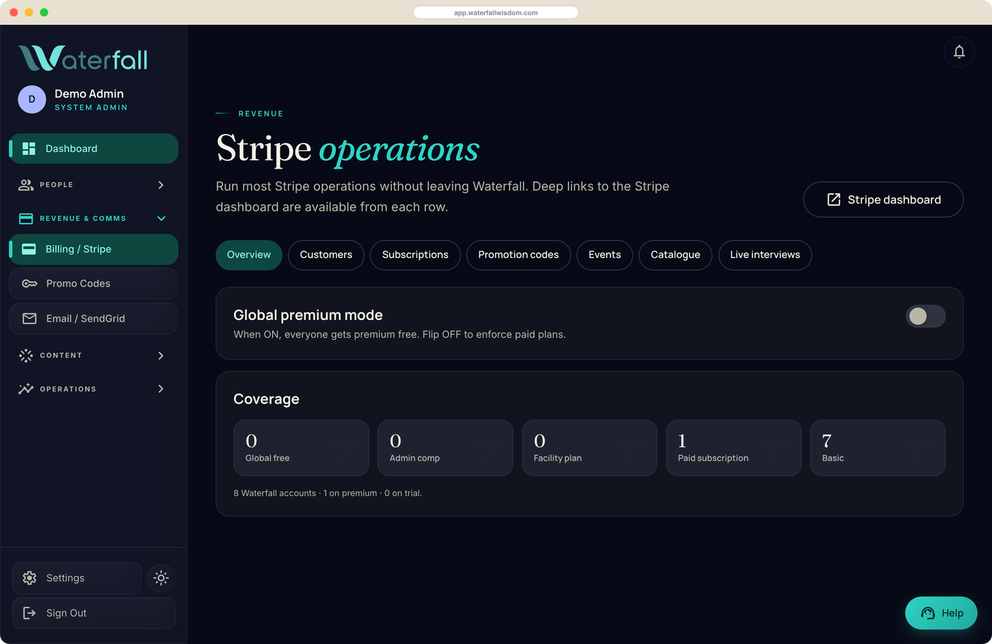Click the Global free coverage card
This screenshot has height=644, width=992.
pyautogui.click(x=301, y=448)
